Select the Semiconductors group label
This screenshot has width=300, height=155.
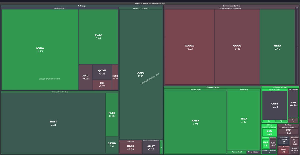coord(60,8)
